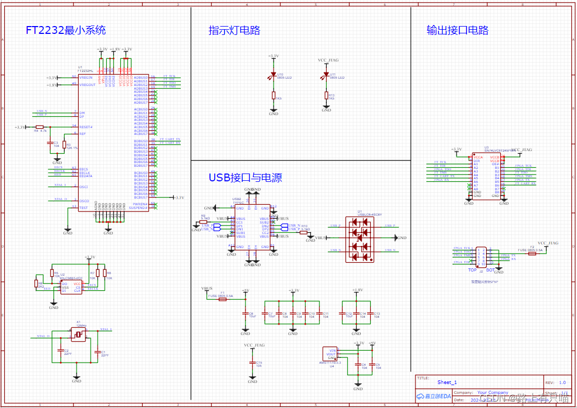
Task: Click the FT2232最小系统 section heading
Action: click(65, 30)
